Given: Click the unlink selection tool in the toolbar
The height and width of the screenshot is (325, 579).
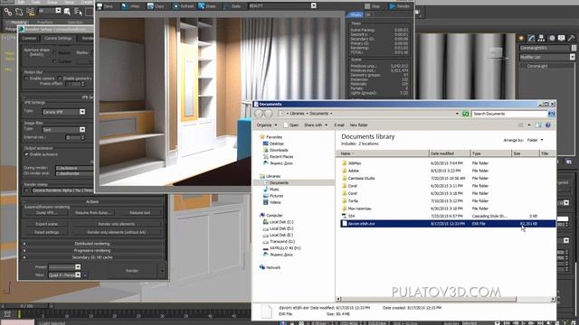Looking at the screenshot, I should coord(19,12).
